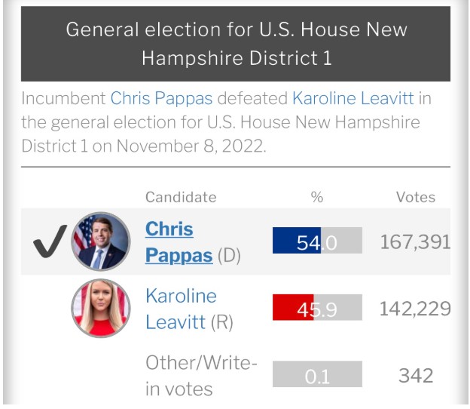
Task: Select the 342 write-in vote count
Action: pyautogui.click(x=416, y=376)
